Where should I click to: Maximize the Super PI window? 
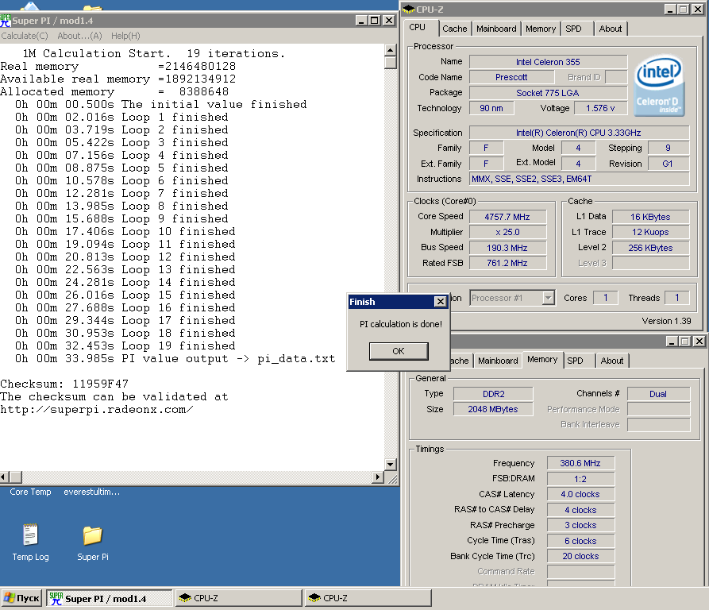[x=375, y=21]
